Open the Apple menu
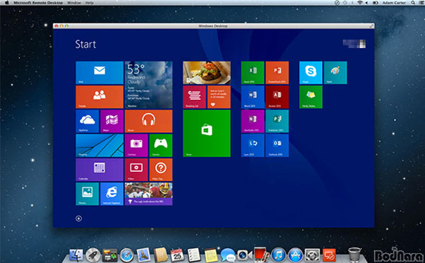Image resolution: width=425 pixels, height=263 pixels. pos(6,3)
